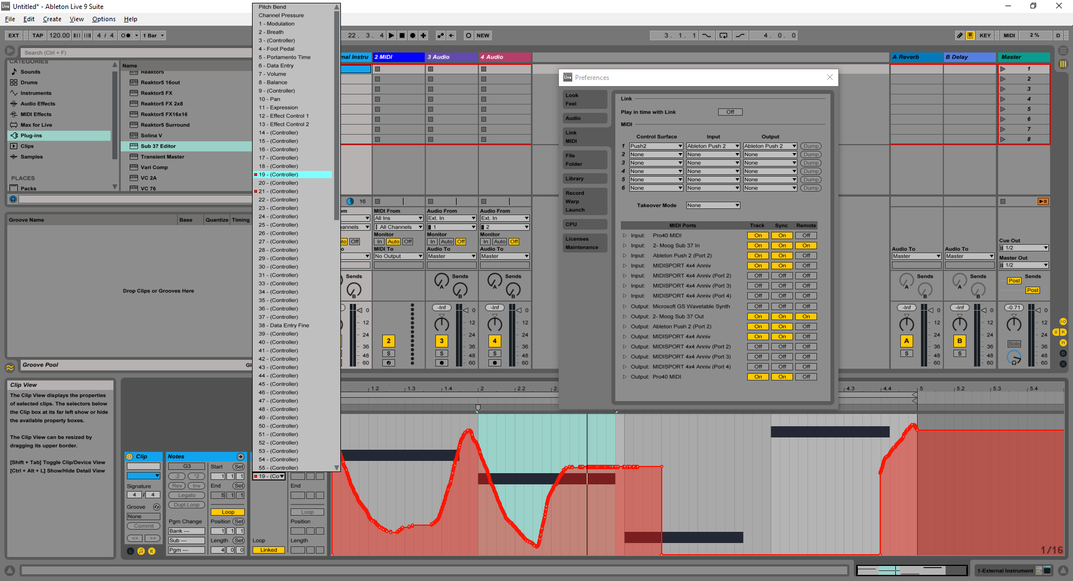Toggle the arrangement Loop switch icon
This screenshot has width=1073, height=581.
(x=723, y=35)
